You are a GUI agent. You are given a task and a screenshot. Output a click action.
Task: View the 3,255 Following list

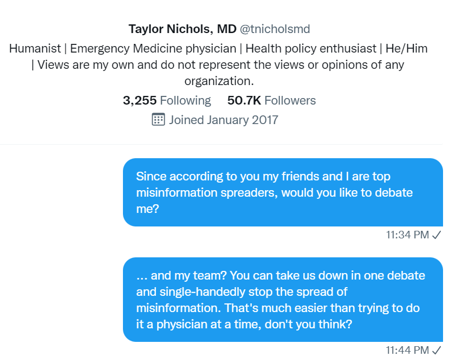tap(167, 101)
